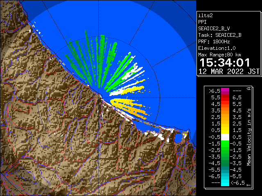Pick the cyan swatch at the scale bottom
Image resolution: width=262 pixels, height=196 pixels.
point(225,183)
